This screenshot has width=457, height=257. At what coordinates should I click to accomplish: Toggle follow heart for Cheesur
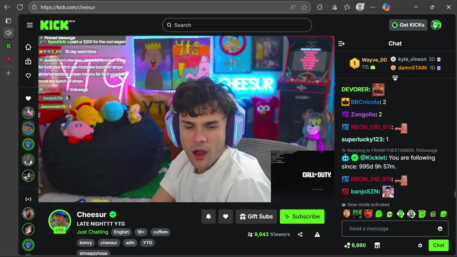pyautogui.click(x=226, y=216)
